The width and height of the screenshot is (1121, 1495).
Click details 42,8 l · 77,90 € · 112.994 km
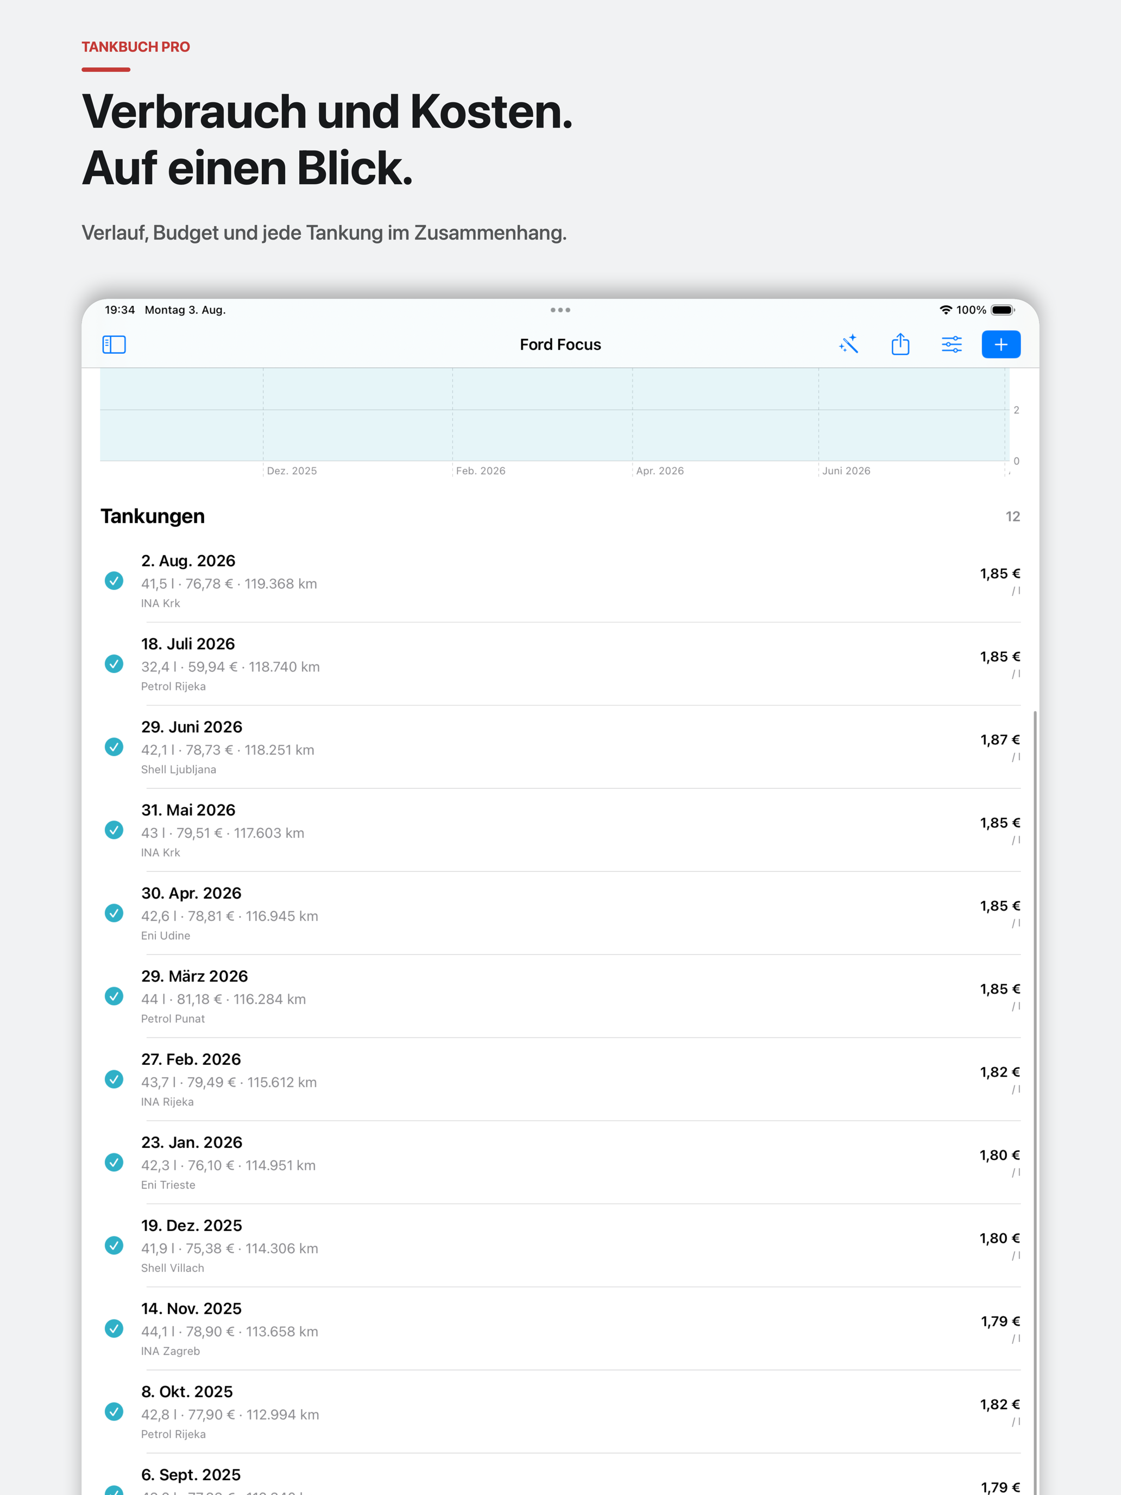tap(230, 1415)
